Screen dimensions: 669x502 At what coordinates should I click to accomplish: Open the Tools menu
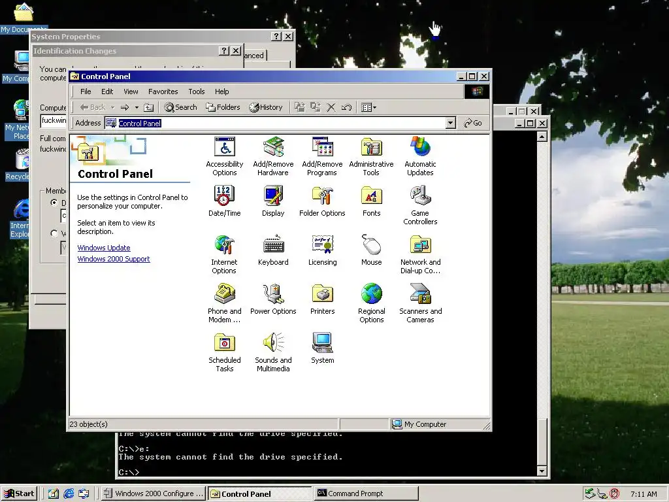[196, 92]
